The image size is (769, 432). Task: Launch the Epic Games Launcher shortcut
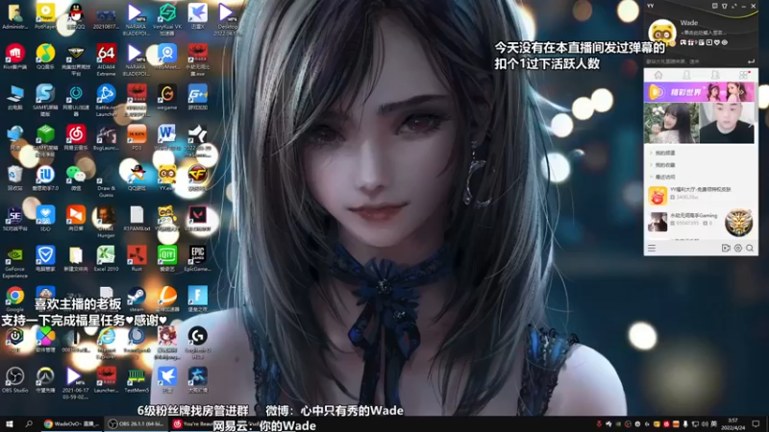click(x=197, y=259)
